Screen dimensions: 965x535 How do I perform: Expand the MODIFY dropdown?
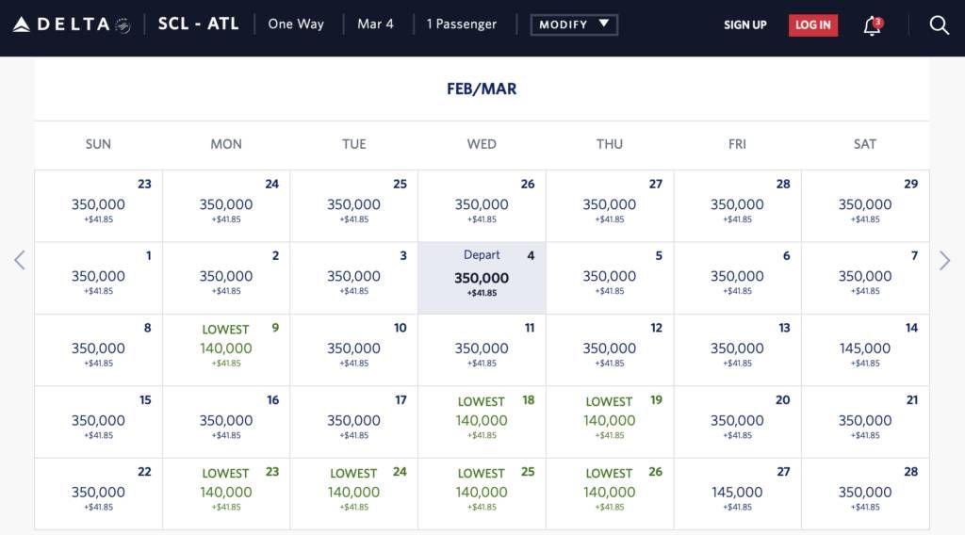coord(574,24)
